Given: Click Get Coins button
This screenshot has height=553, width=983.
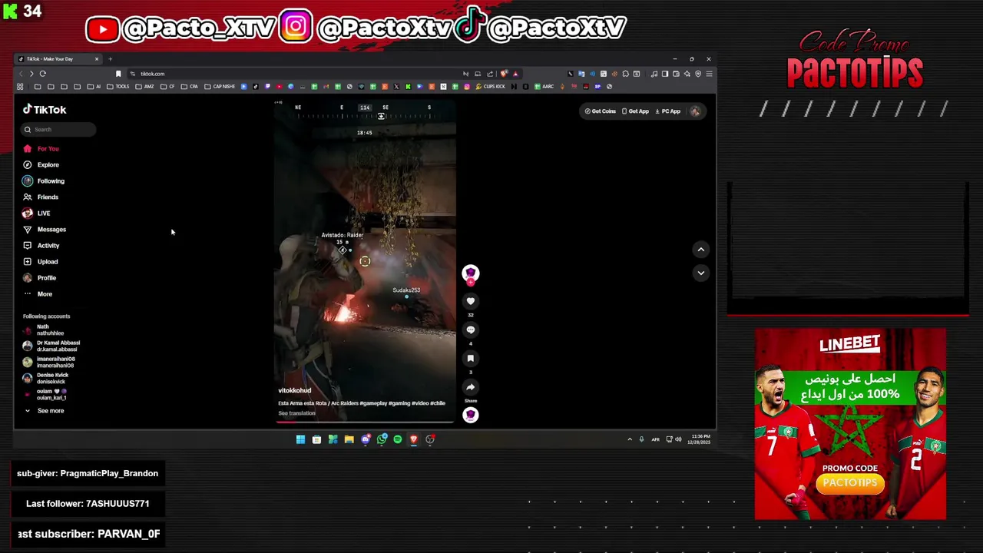Looking at the screenshot, I should pos(601,111).
